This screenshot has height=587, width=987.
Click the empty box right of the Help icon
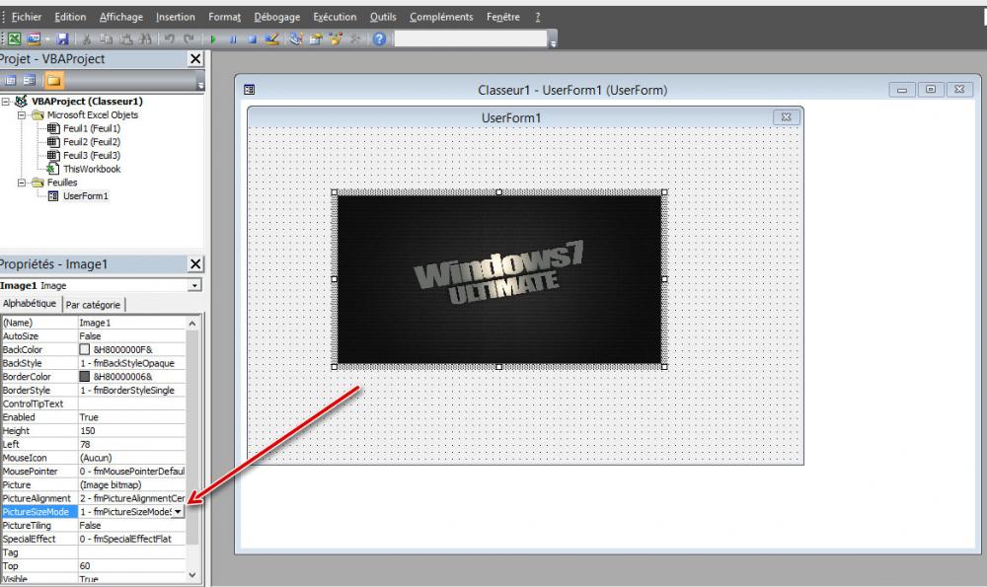(x=471, y=39)
